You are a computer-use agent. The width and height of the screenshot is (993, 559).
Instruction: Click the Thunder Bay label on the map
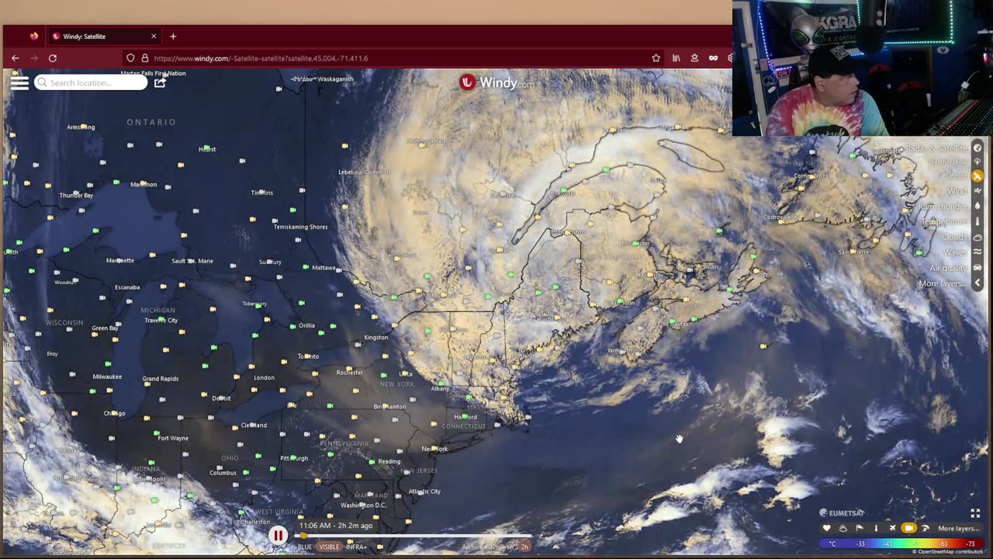click(76, 196)
